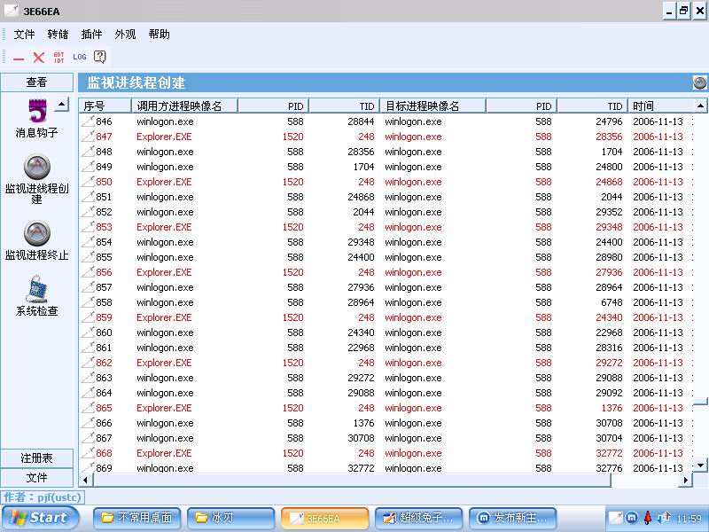
Task: Click the red minus toolbar icon
Action: 19,57
